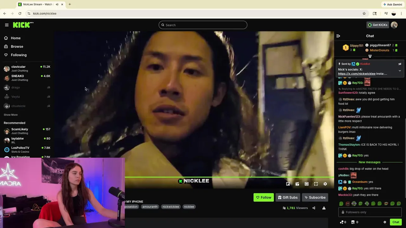
Task: Collapse the chat panel arrow icon
Action: pos(338,36)
